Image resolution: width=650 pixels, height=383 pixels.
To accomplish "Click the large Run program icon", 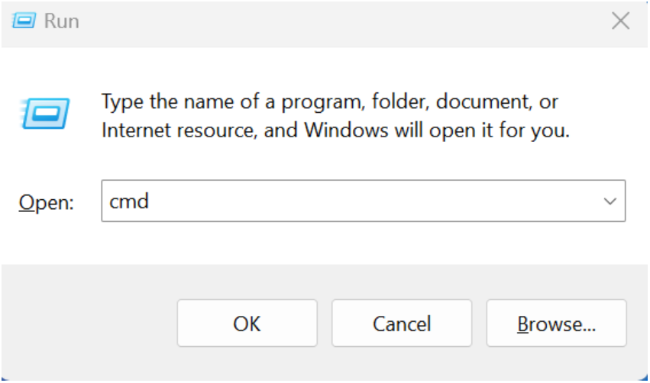I will (x=46, y=114).
